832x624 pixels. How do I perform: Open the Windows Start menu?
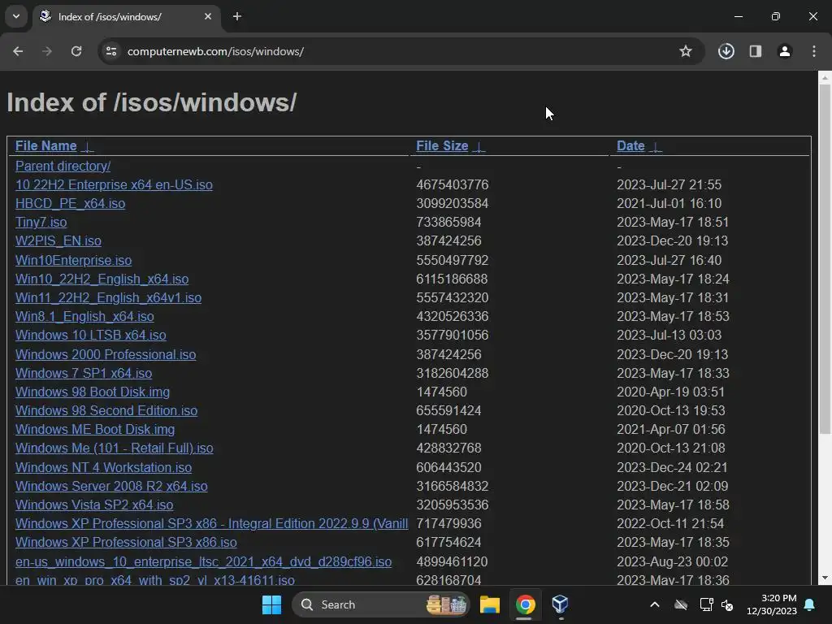click(x=271, y=604)
